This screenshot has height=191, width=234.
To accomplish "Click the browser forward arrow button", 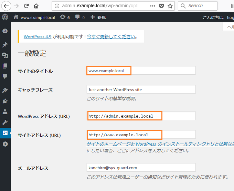I will [16, 6].
